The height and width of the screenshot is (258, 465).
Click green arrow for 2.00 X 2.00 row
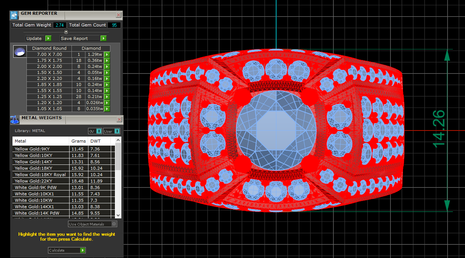point(107,66)
